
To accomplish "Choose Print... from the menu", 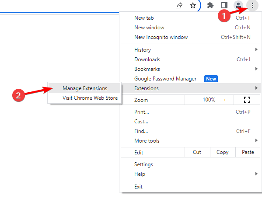I will coord(190,112).
